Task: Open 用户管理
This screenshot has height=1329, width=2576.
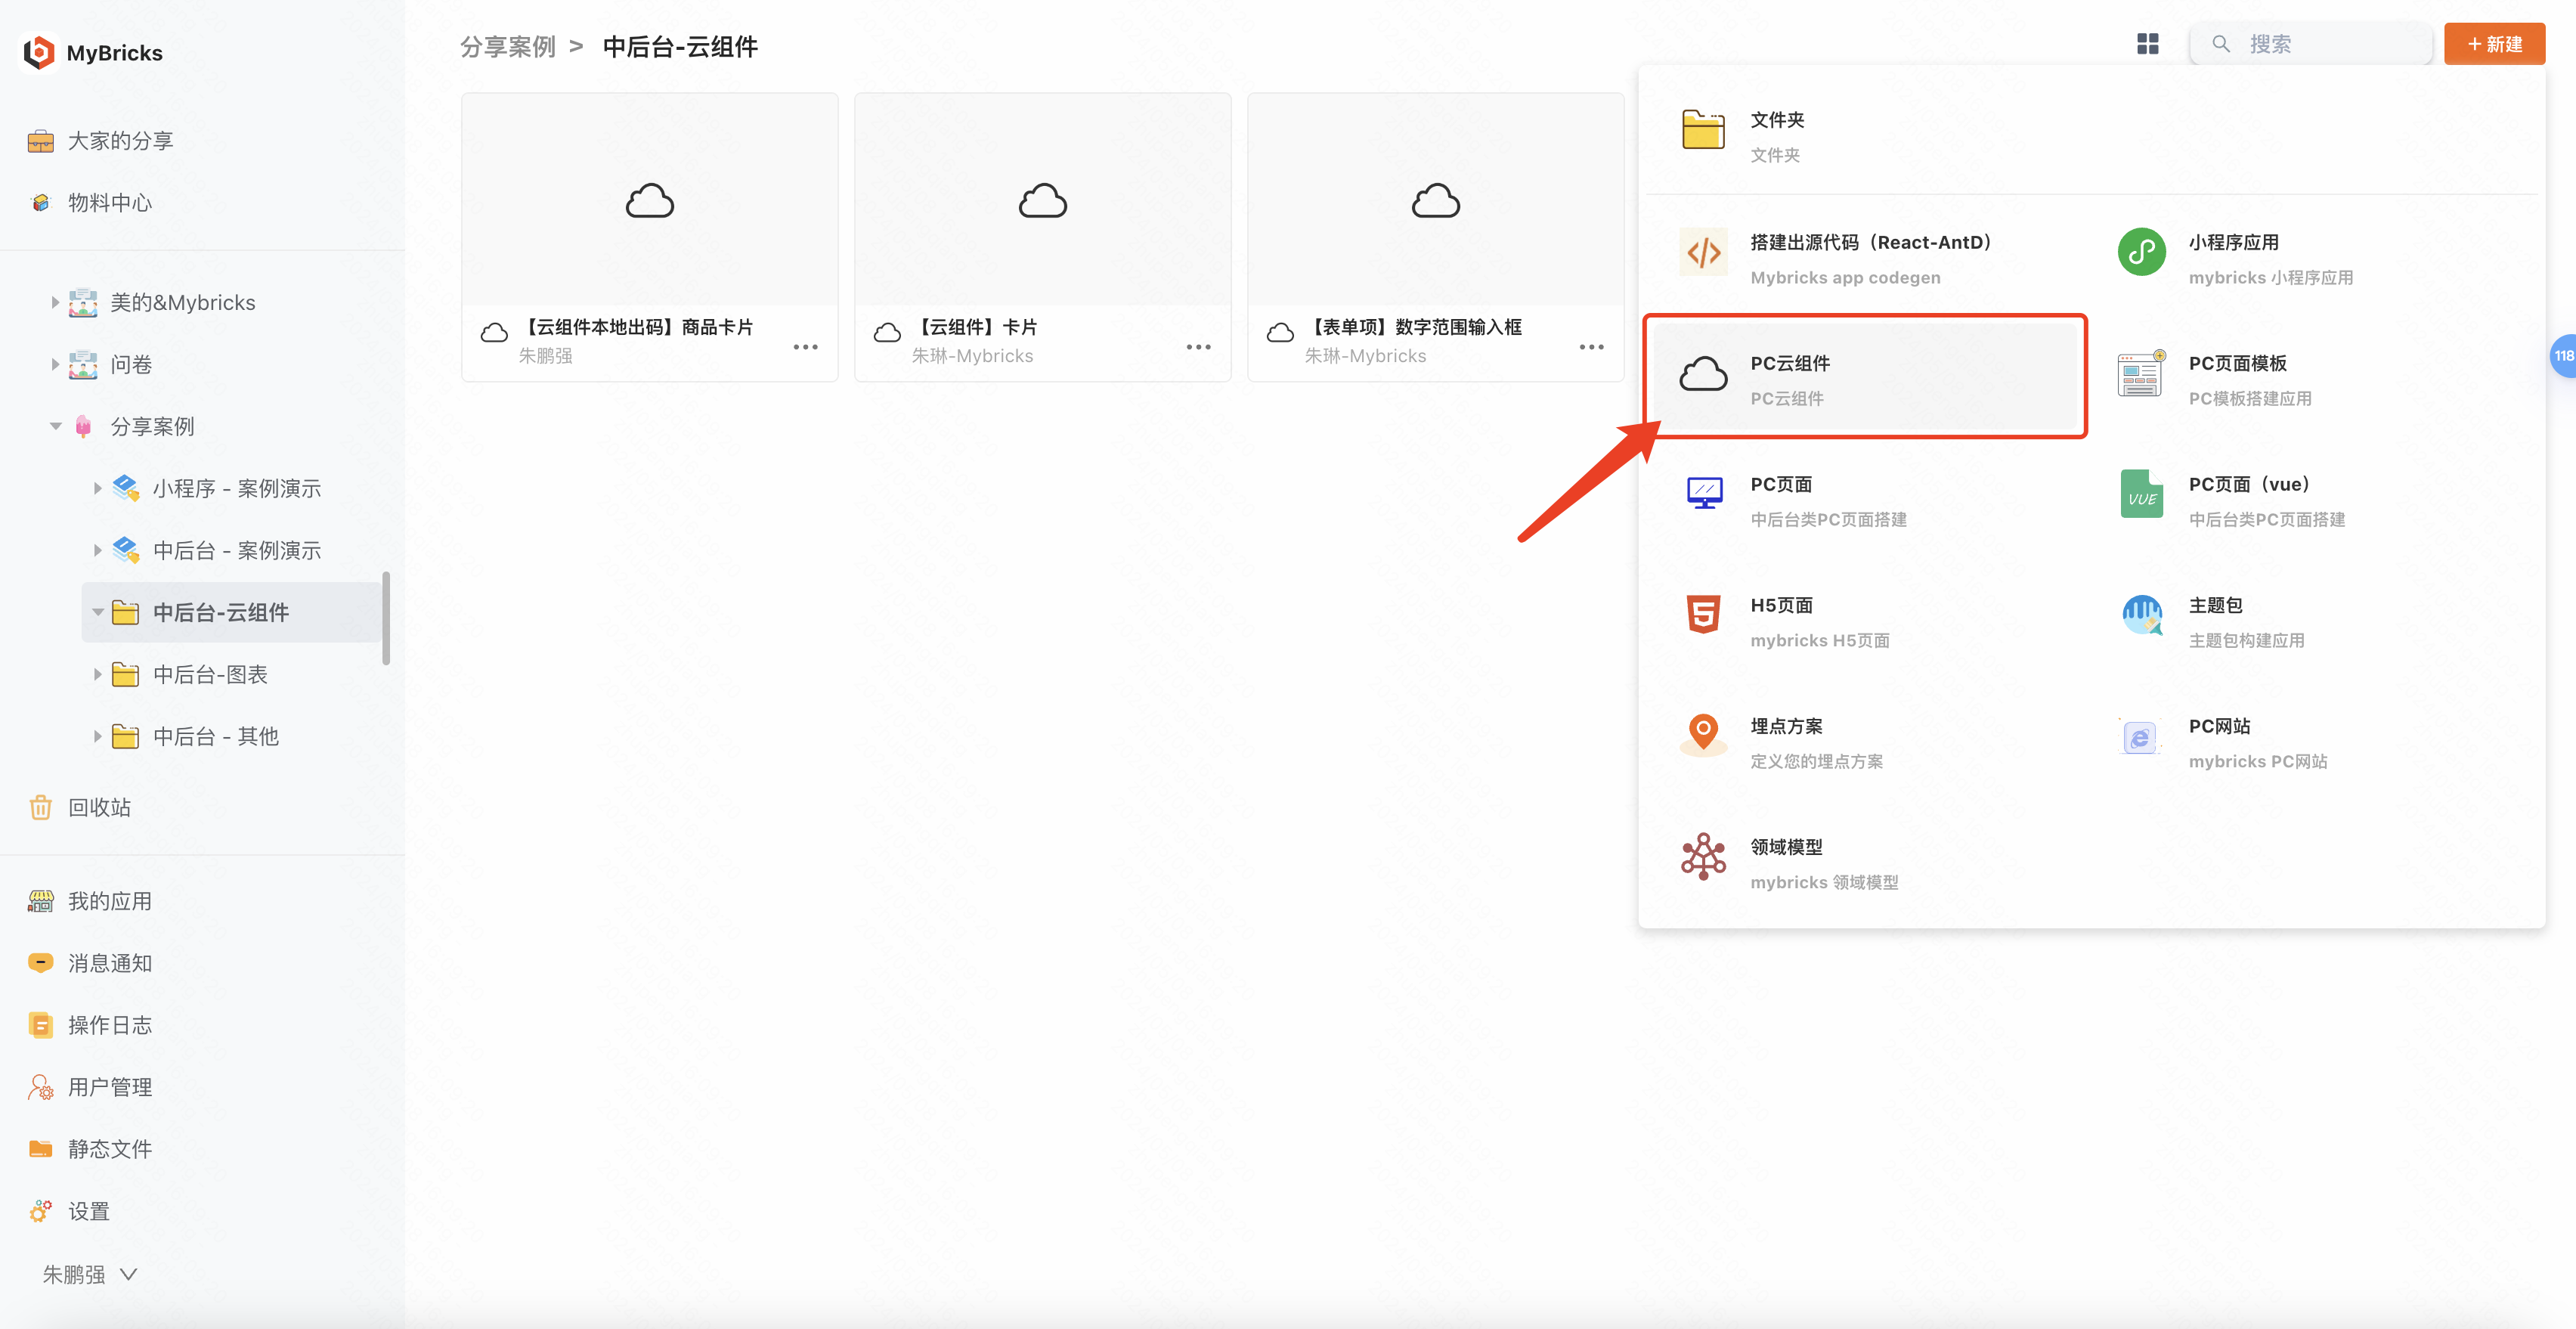Action: tap(90, 1087)
